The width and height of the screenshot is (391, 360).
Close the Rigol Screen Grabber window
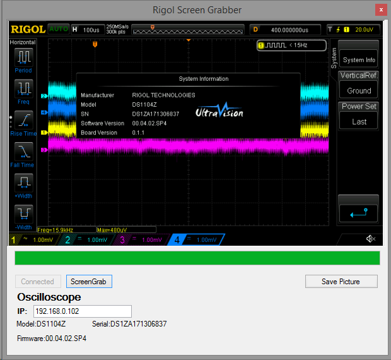pos(381,10)
